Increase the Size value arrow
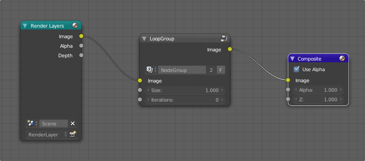Viewport: 365px width, 161px height. tap(222, 90)
